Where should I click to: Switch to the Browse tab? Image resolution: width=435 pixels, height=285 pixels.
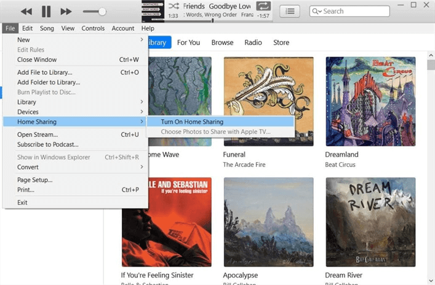(222, 42)
